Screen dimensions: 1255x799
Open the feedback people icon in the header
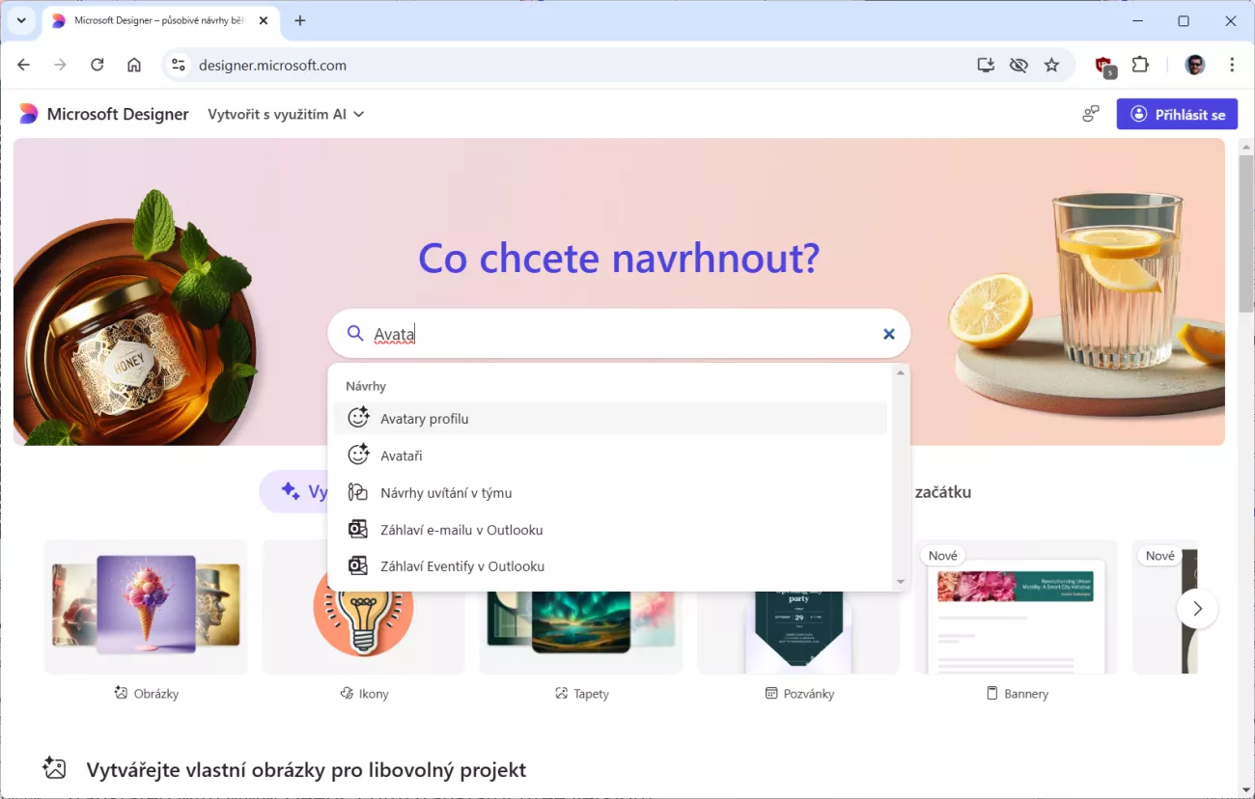pos(1091,114)
